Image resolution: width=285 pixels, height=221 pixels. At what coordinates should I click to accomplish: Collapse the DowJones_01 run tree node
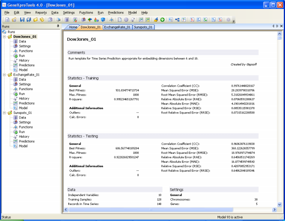coord(4,37)
